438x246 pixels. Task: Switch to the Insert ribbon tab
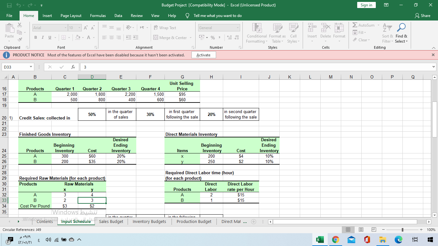point(47,16)
